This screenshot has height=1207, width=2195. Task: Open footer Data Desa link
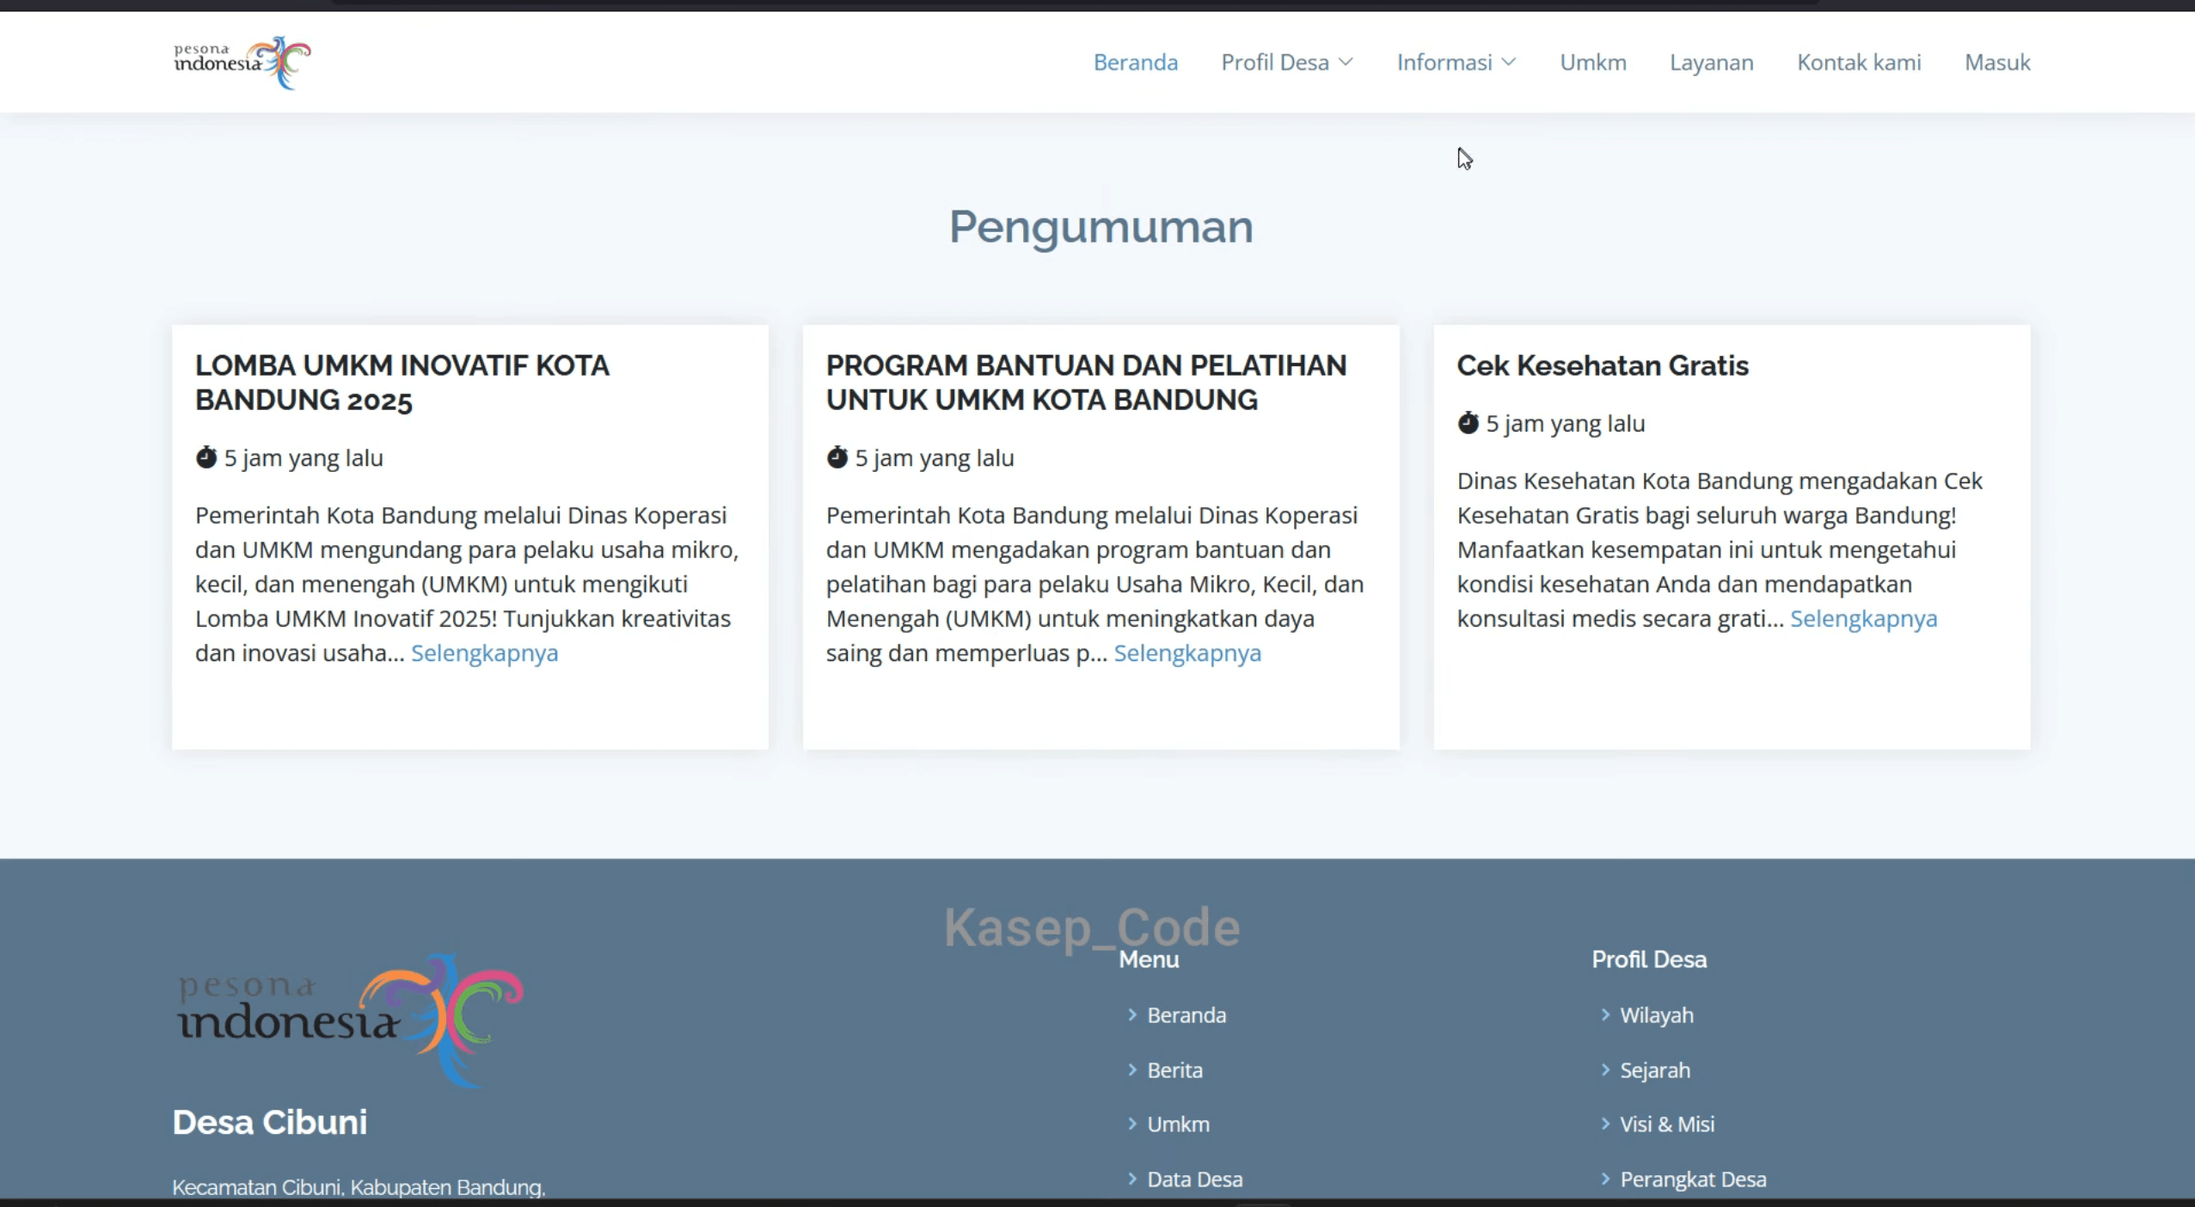(1195, 1179)
